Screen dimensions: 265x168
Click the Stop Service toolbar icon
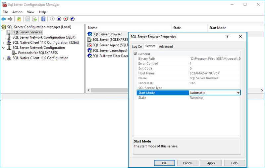pyautogui.click(x=66, y=19)
